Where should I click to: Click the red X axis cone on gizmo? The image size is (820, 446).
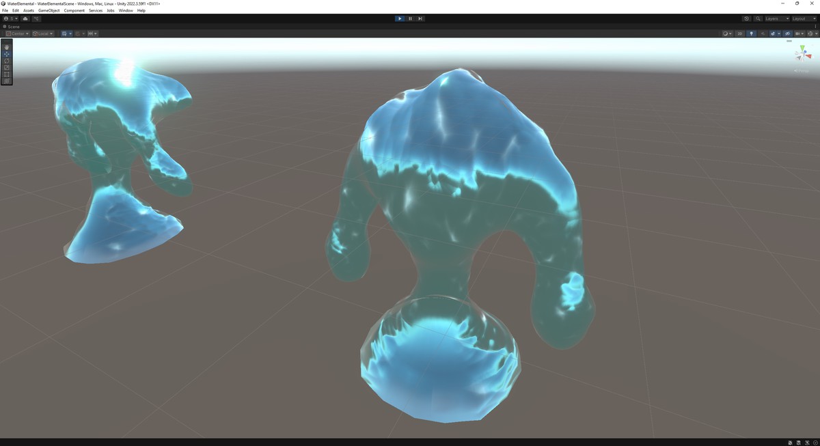tap(809, 56)
